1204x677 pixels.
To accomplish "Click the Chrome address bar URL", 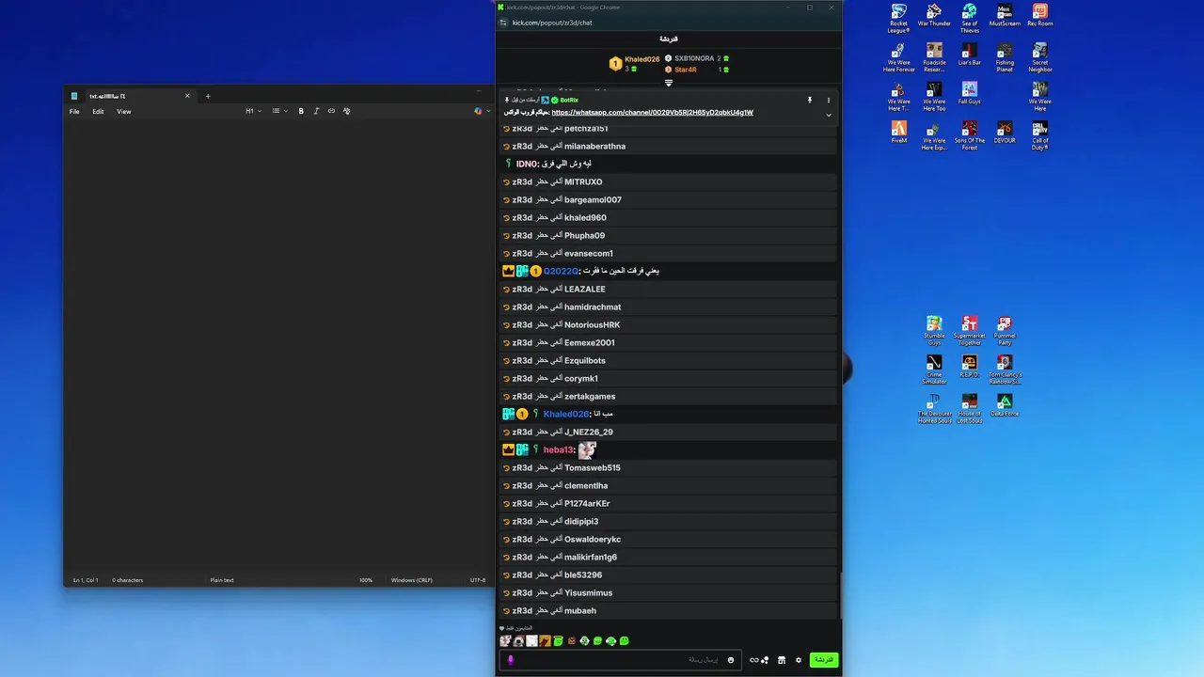I will 552,23.
